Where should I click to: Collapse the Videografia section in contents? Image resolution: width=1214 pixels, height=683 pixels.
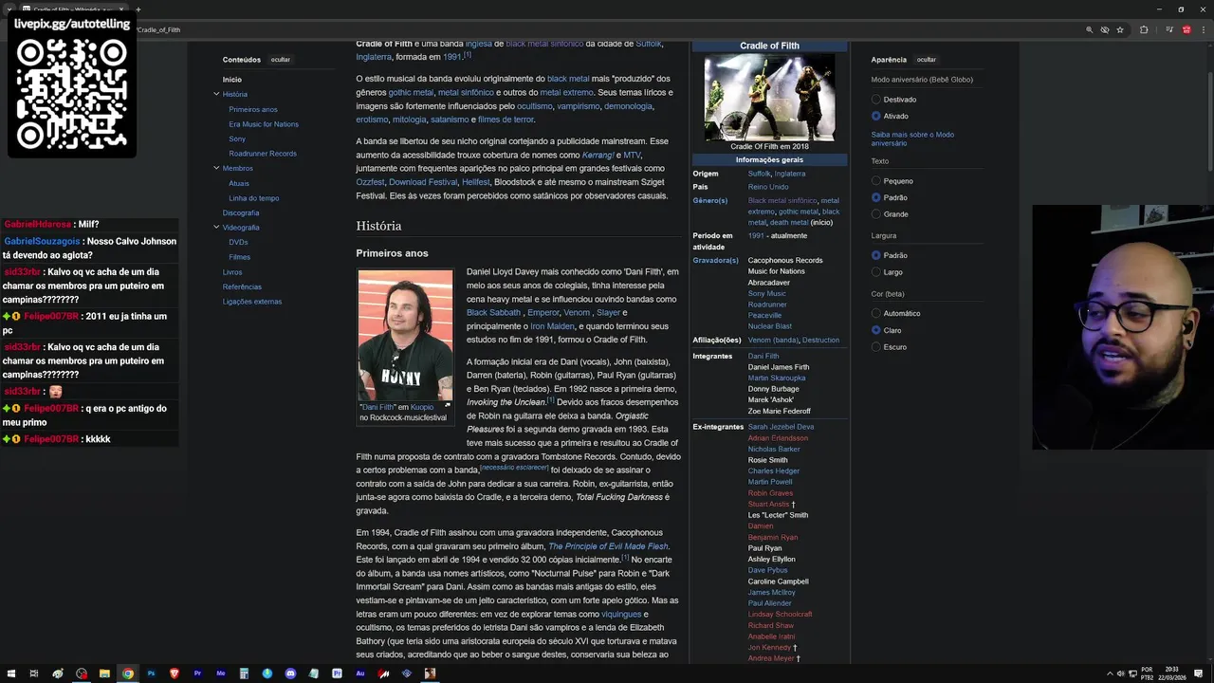pos(216,228)
